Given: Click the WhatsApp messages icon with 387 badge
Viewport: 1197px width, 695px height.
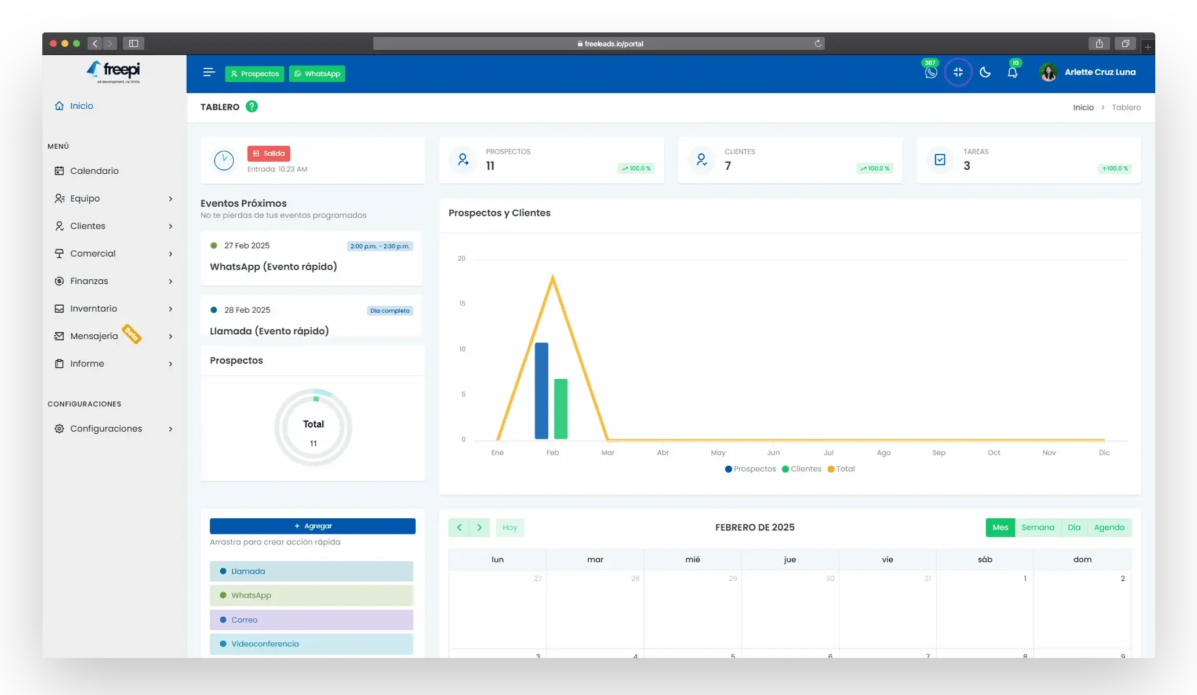Looking at the screenshot, I should (x=930, y=73).
